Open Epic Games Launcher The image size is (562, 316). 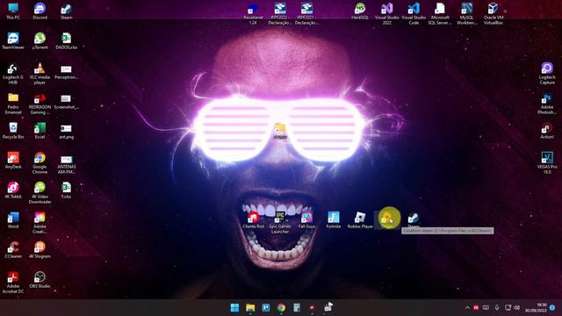point(280,222)
